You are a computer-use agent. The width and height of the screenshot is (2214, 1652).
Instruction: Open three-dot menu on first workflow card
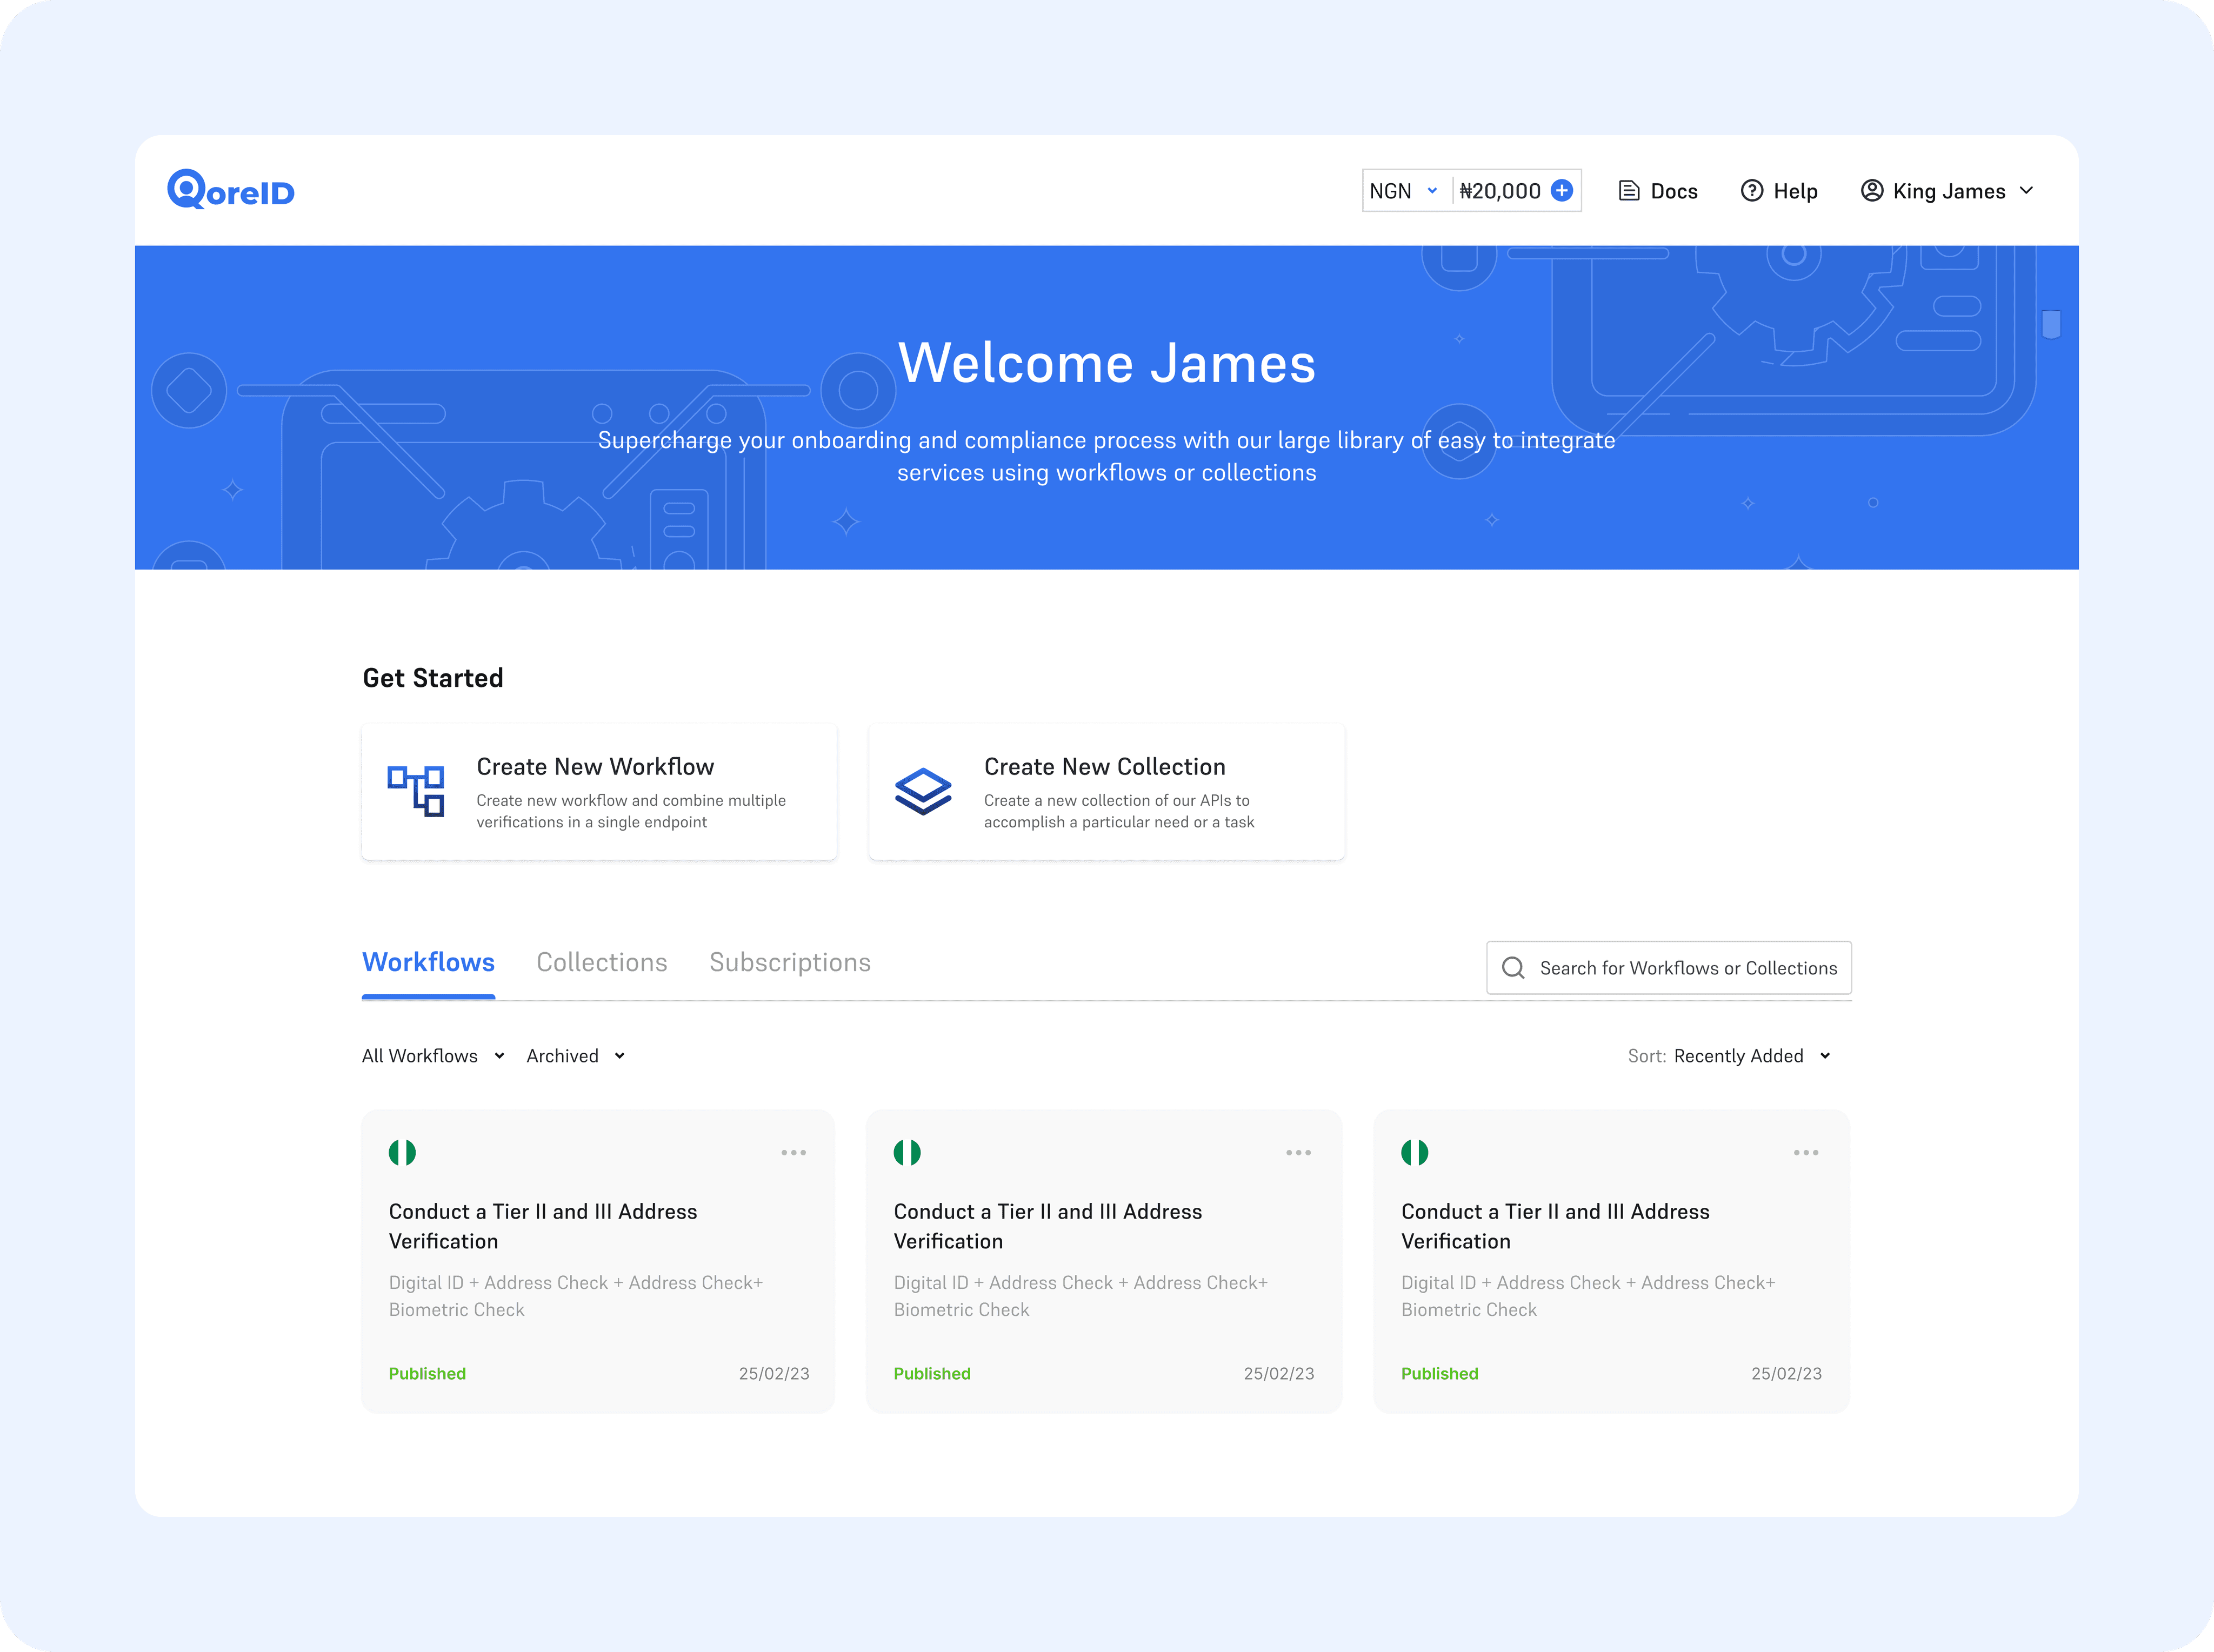tap(793, 1153)
